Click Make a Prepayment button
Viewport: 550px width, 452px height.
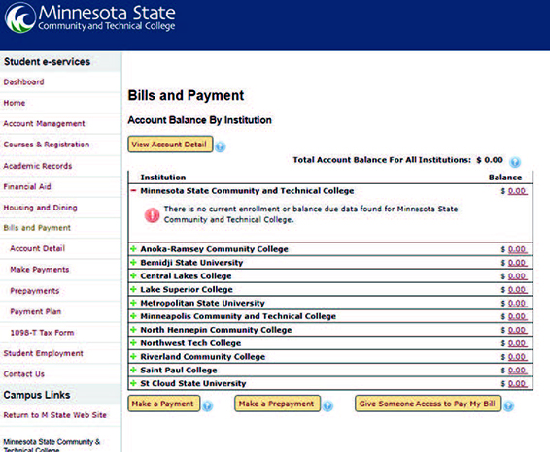coord(277,404)
